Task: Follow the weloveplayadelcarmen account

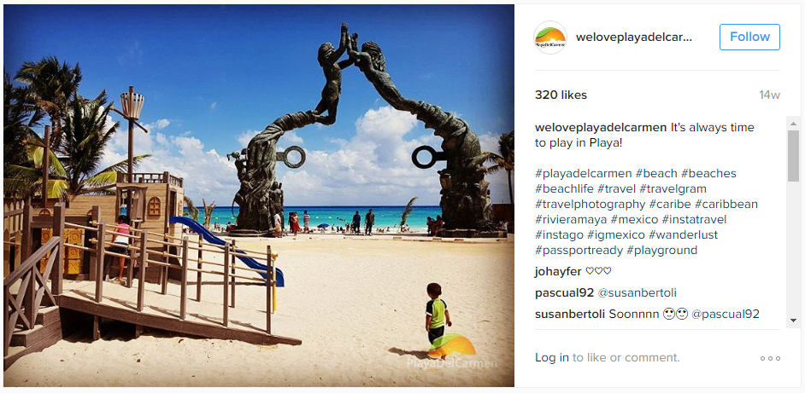Action: (x=749, y=37)
